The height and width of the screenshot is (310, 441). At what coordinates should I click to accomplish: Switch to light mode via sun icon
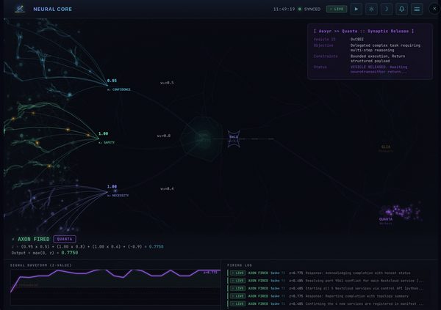click(371, 9)
